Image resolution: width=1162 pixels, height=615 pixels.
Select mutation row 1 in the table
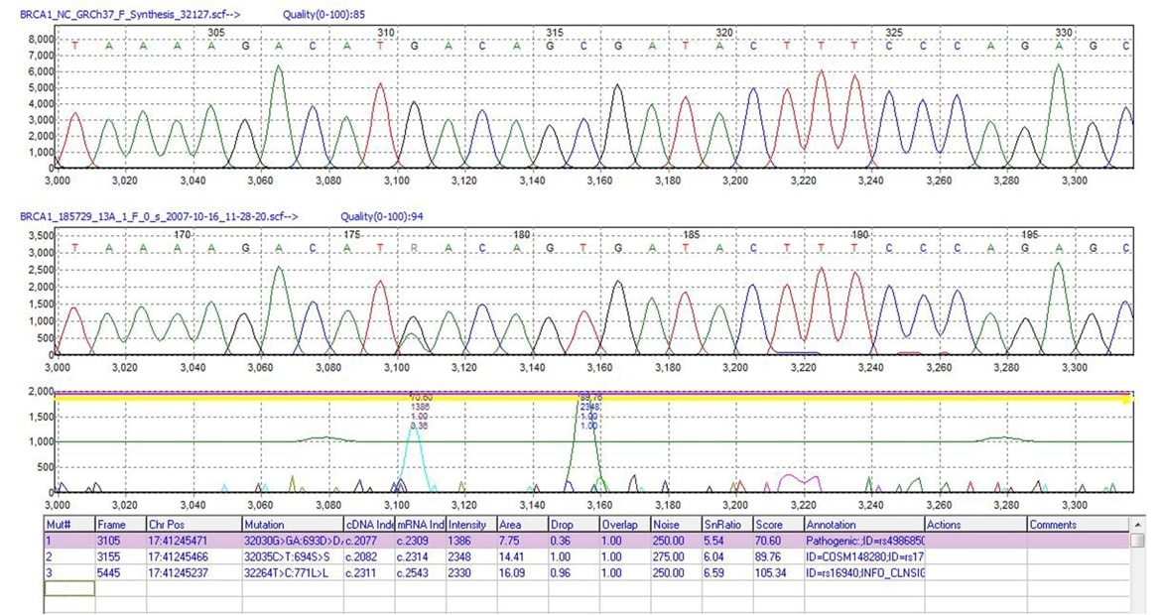68,541
